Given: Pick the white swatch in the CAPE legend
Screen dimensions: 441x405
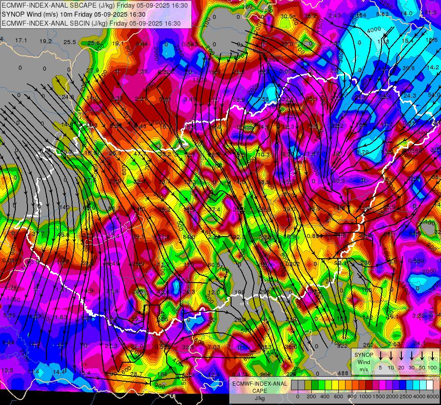Looking at the screenshot, I should [x=430, y=385].
